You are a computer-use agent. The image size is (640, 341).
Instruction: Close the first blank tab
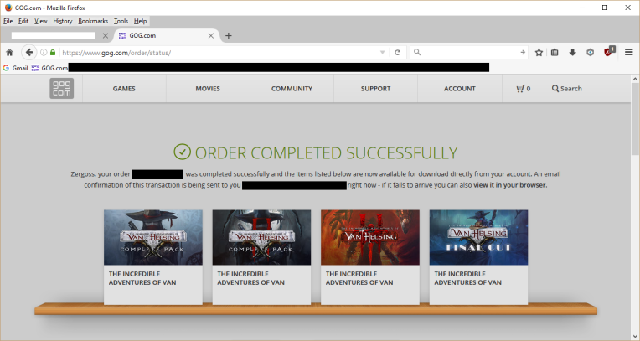pos(106,35)
